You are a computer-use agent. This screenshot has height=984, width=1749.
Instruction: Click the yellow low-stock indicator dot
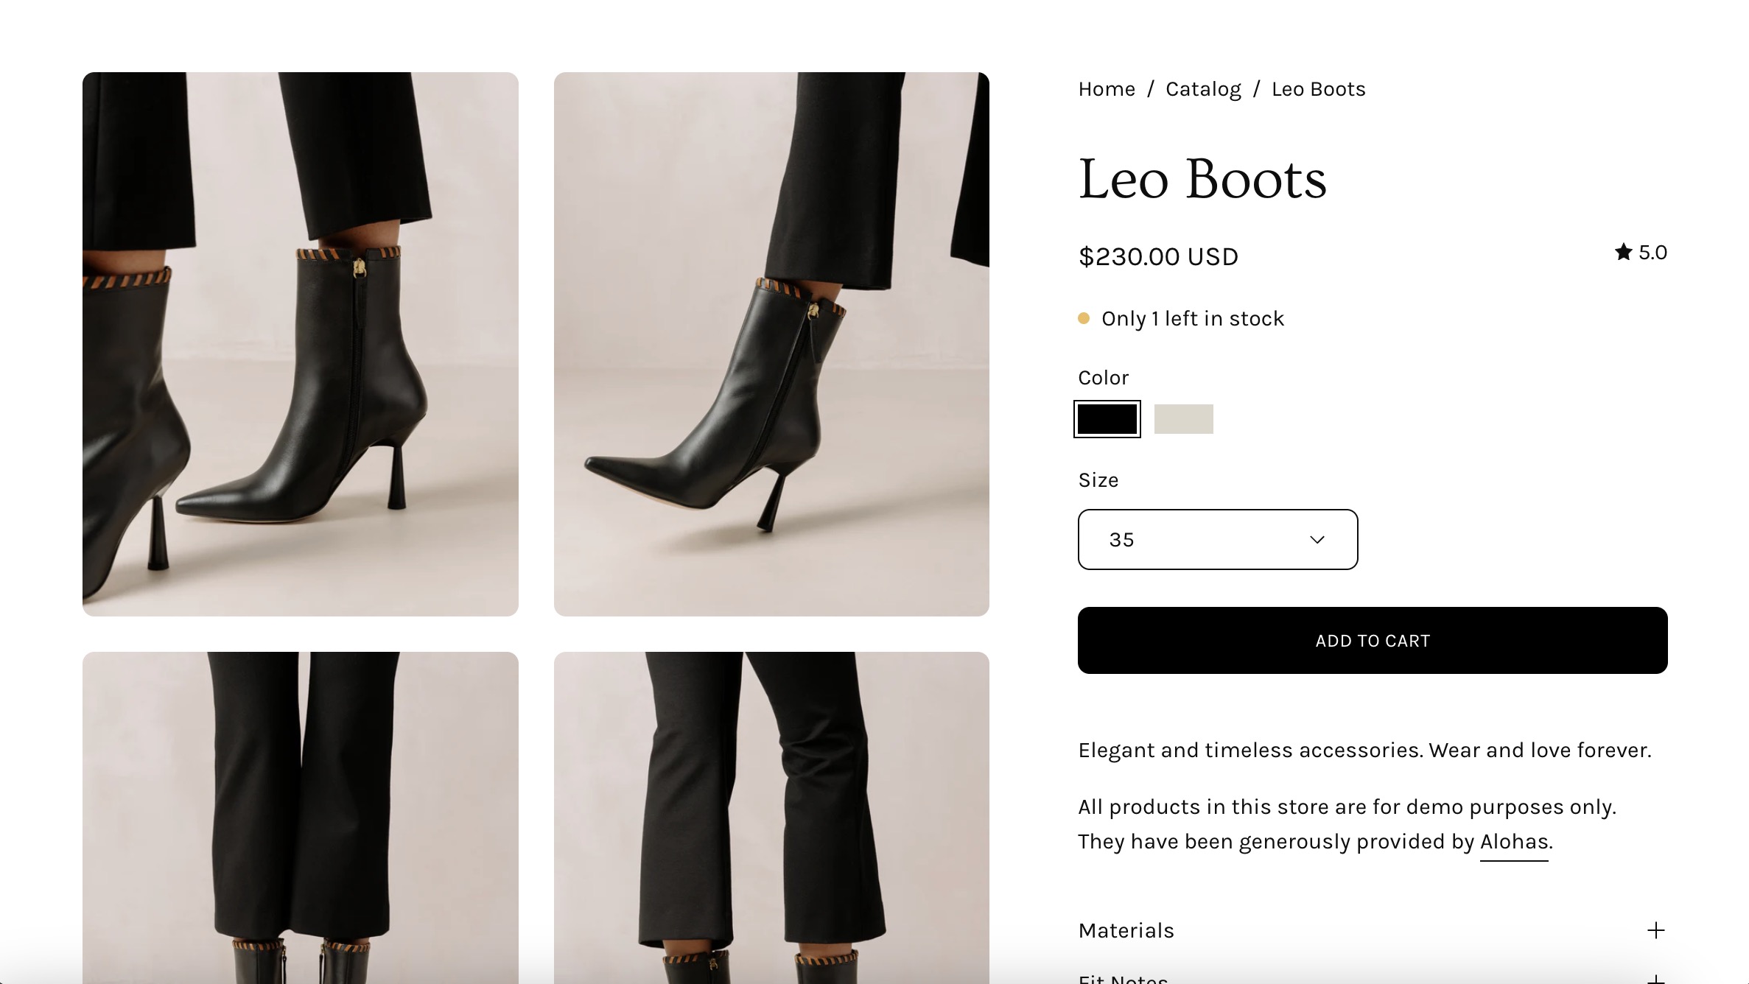[x=1084, y=318]
